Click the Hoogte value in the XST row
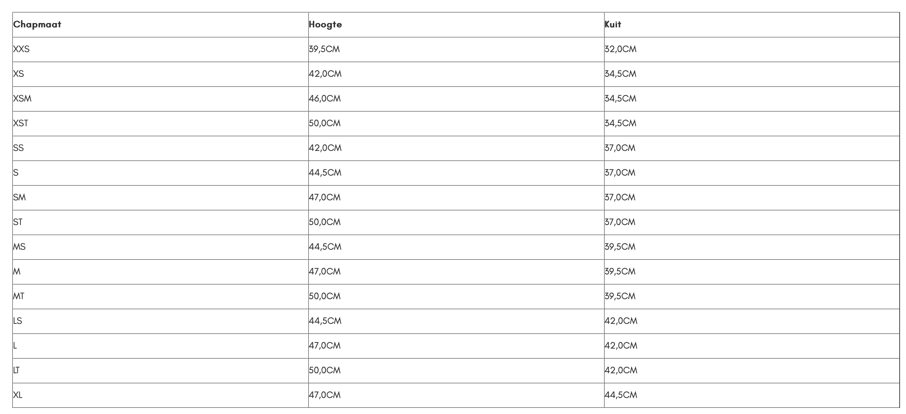This screenshot has height=414, width=906. [325, 123]
